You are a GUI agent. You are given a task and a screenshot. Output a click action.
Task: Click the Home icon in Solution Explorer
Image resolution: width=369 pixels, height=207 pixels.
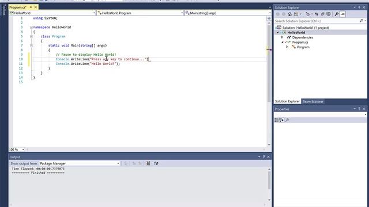[x=289, y=14]
